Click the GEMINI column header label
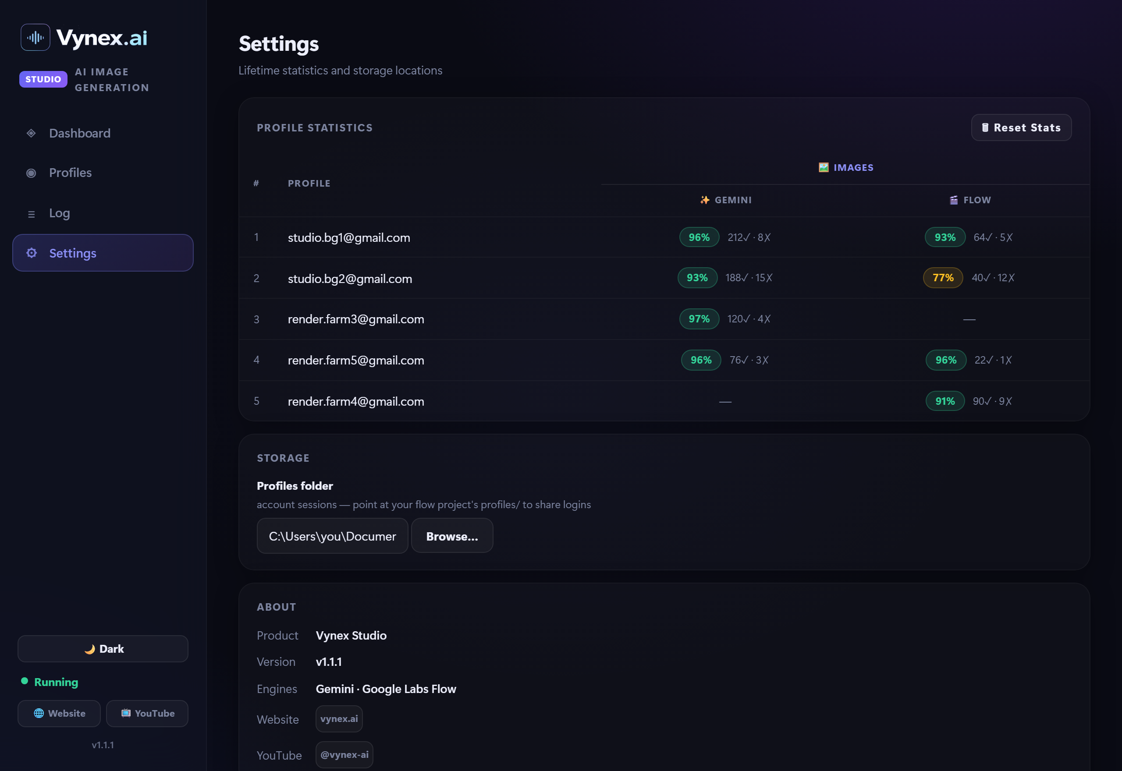The height and width of the screenshot is (771, 1122). pos(733,200)
